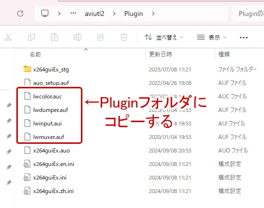Expand chevron after the monitor icon
264x208 pixels.
59,14
